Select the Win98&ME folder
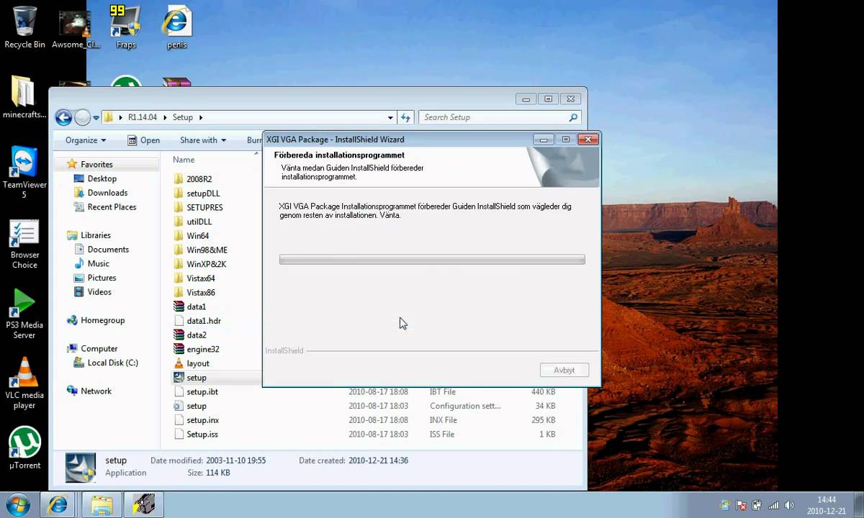 coord(207,250)
